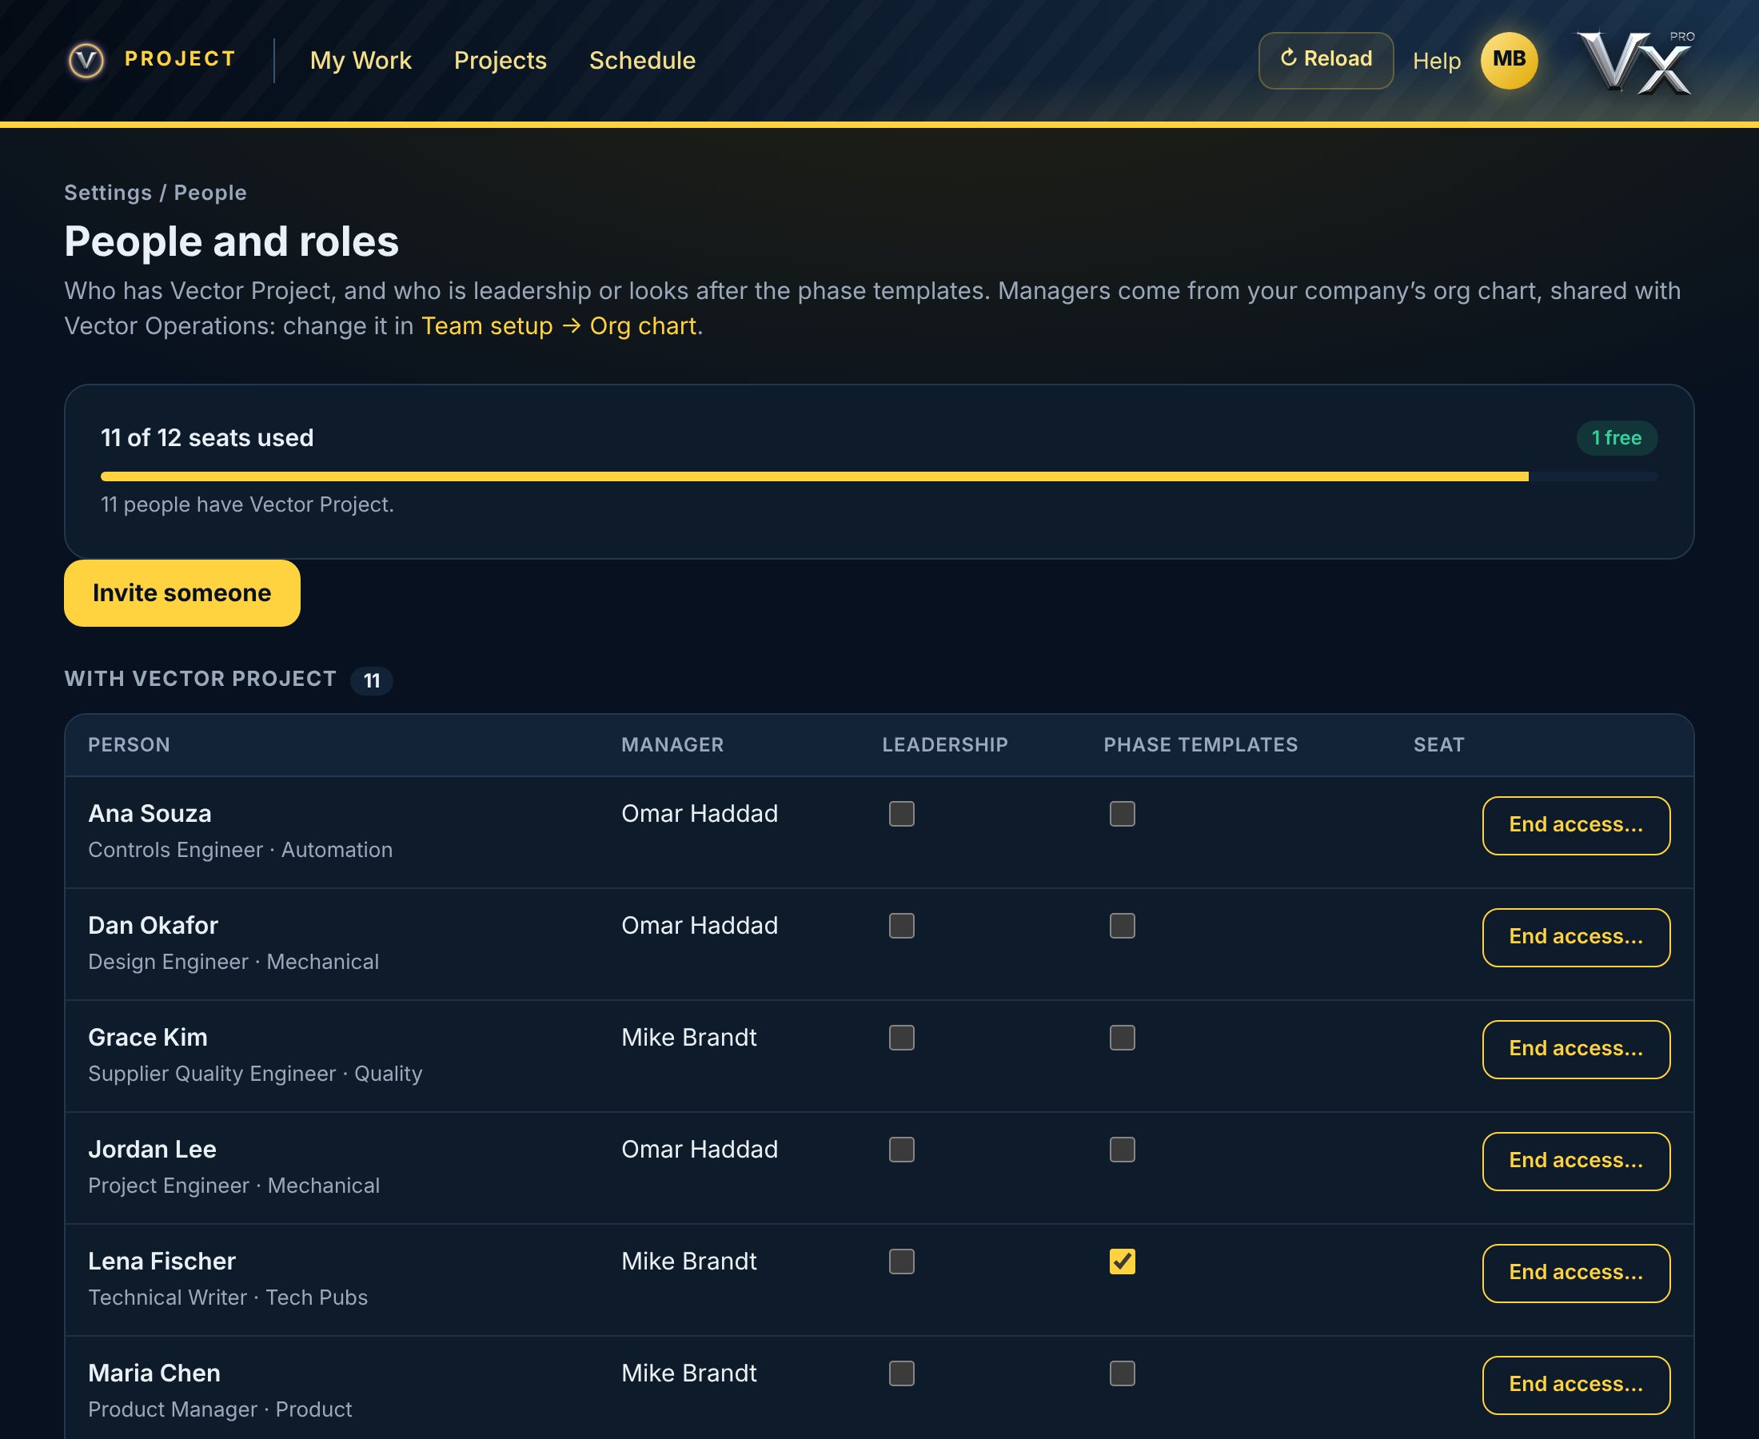The image size is (1759, 1439).
Task: Click the 11 count badge
Action: coord(371,680)
